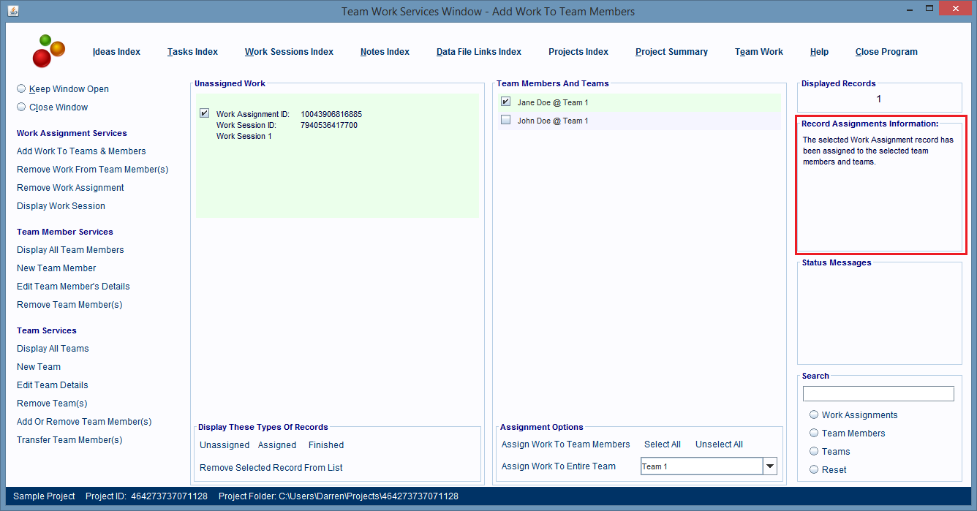Screen dimensions: 977x511
Task: Click Add Work To Teams & Members
Action: pyautogui.click(x=81, y=151)
